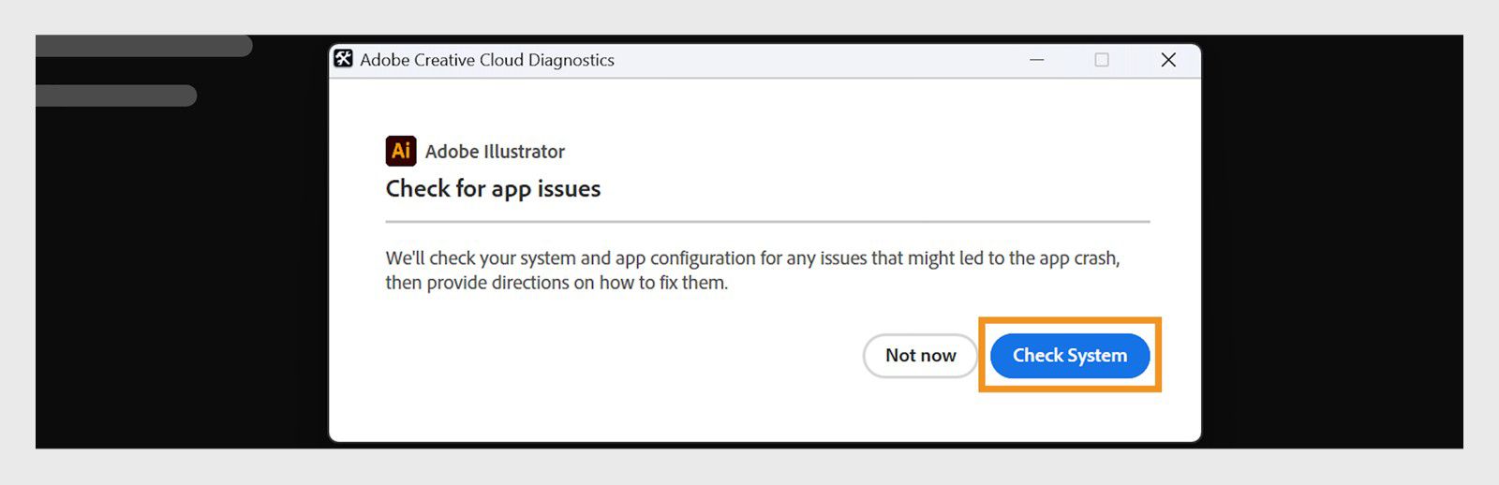Click the horizontal divider under the heading
Screen dimensions: 1499x485
tap(767, 222)
